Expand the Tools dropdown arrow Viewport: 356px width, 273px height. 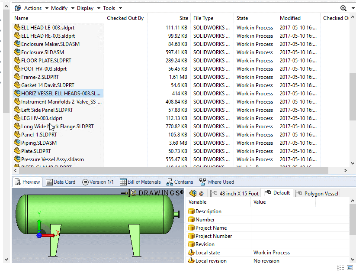121,8
